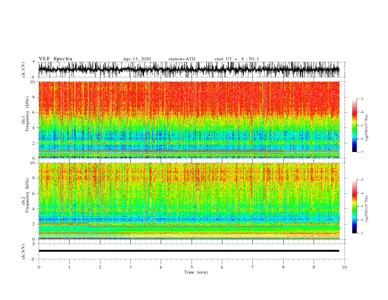Click the "8" kHz tick on ch.1 frequency axis
Image resolution: width=388 pixels, height=300 pixels.
(x=34, y=97)
